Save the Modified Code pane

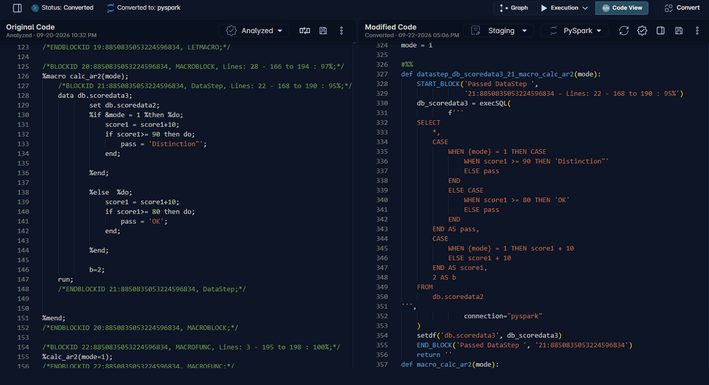click(x=679, y=31)
